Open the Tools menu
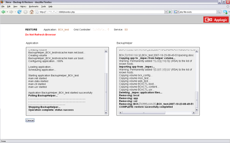The image size is (230, 143). click(x=43, y=6)
